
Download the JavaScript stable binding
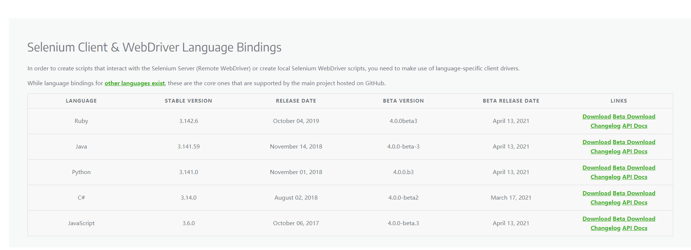pyautogui.click(x=597, y=219)
